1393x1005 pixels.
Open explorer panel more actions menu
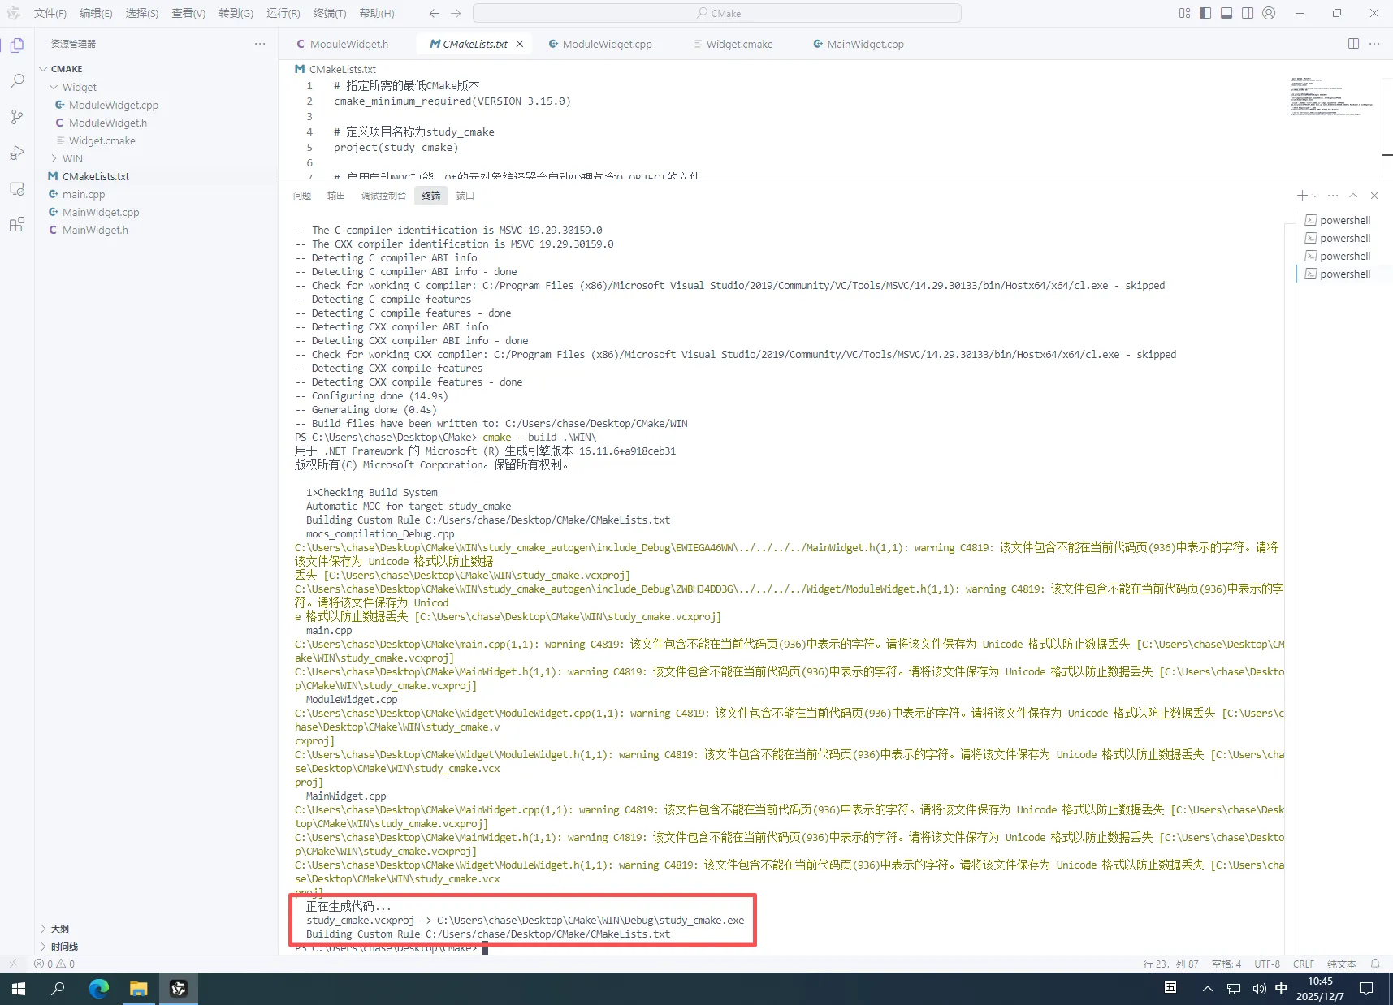260,44
